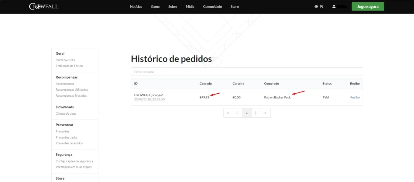
Task: Open the Comunidade menu
Action: pyautogui.click(x=212, y=6)
